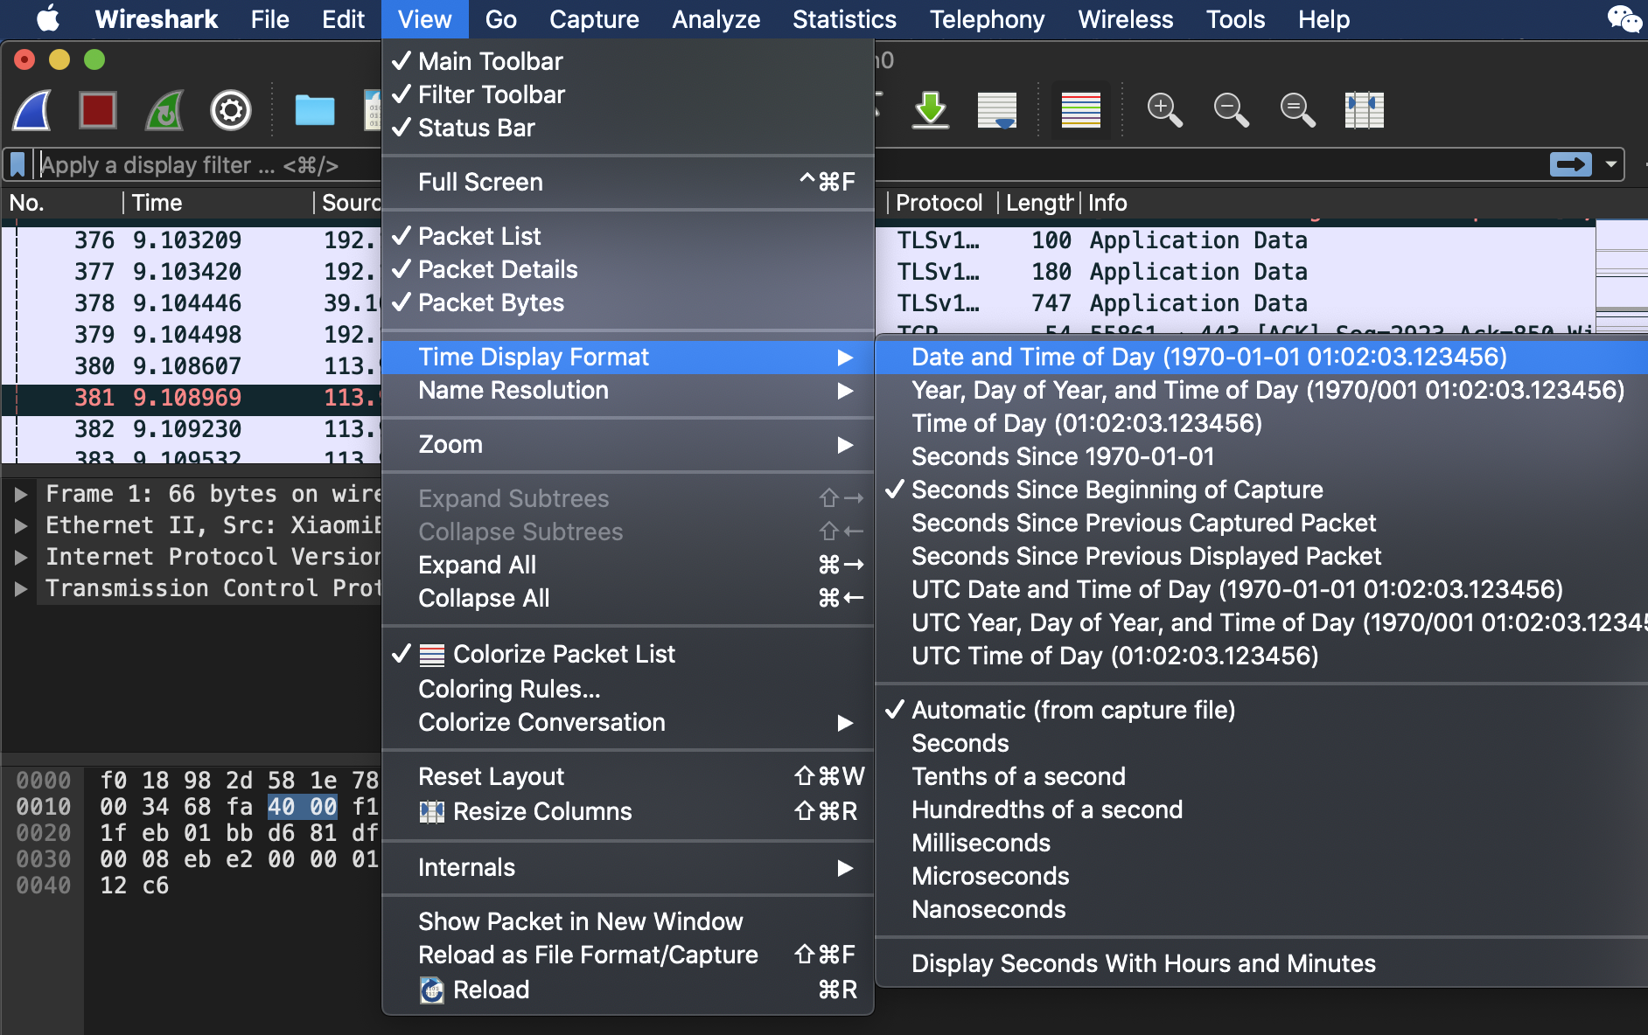Expand Transmission Control Protocol tree
The height and width of the screenshot is (1035, 1648).
(x=21, y=588)
